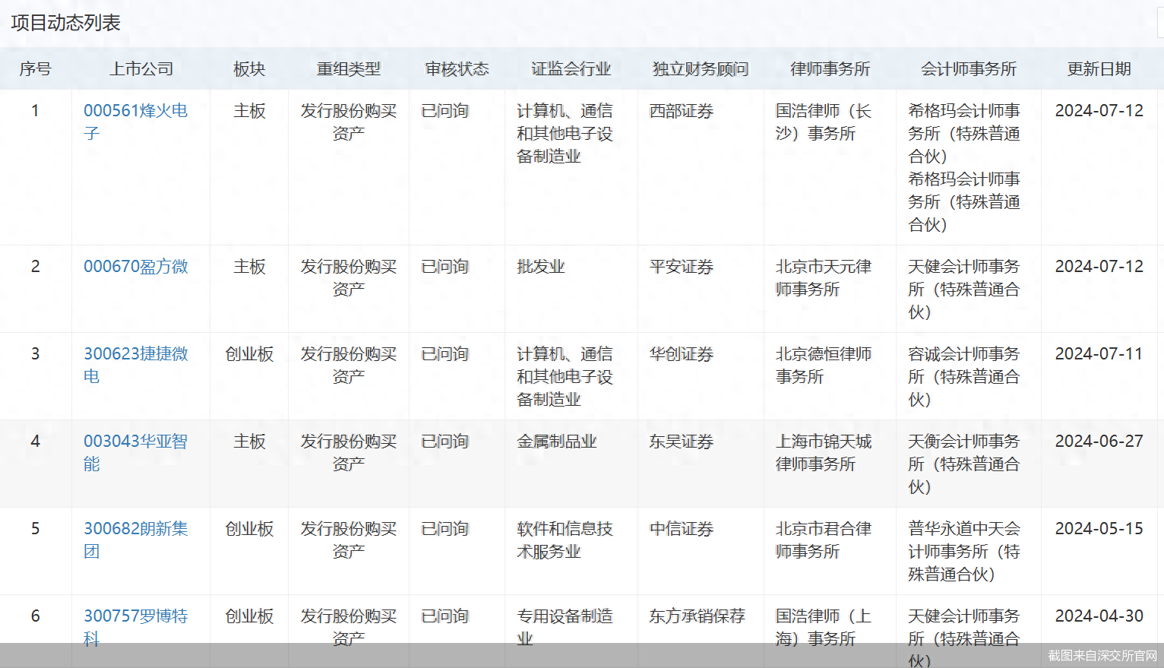Select the 天衡会计师事务所 accounting firm cell
This screenshot has height=668, width=1164.
click(964, 464)
